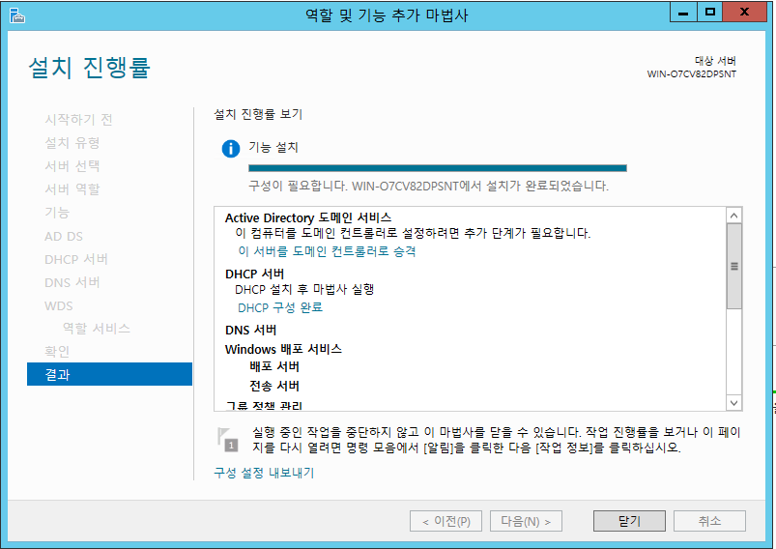Open the DHCP 구성 완료 link
Screen dimensions: 776x549
coord(280,307)
